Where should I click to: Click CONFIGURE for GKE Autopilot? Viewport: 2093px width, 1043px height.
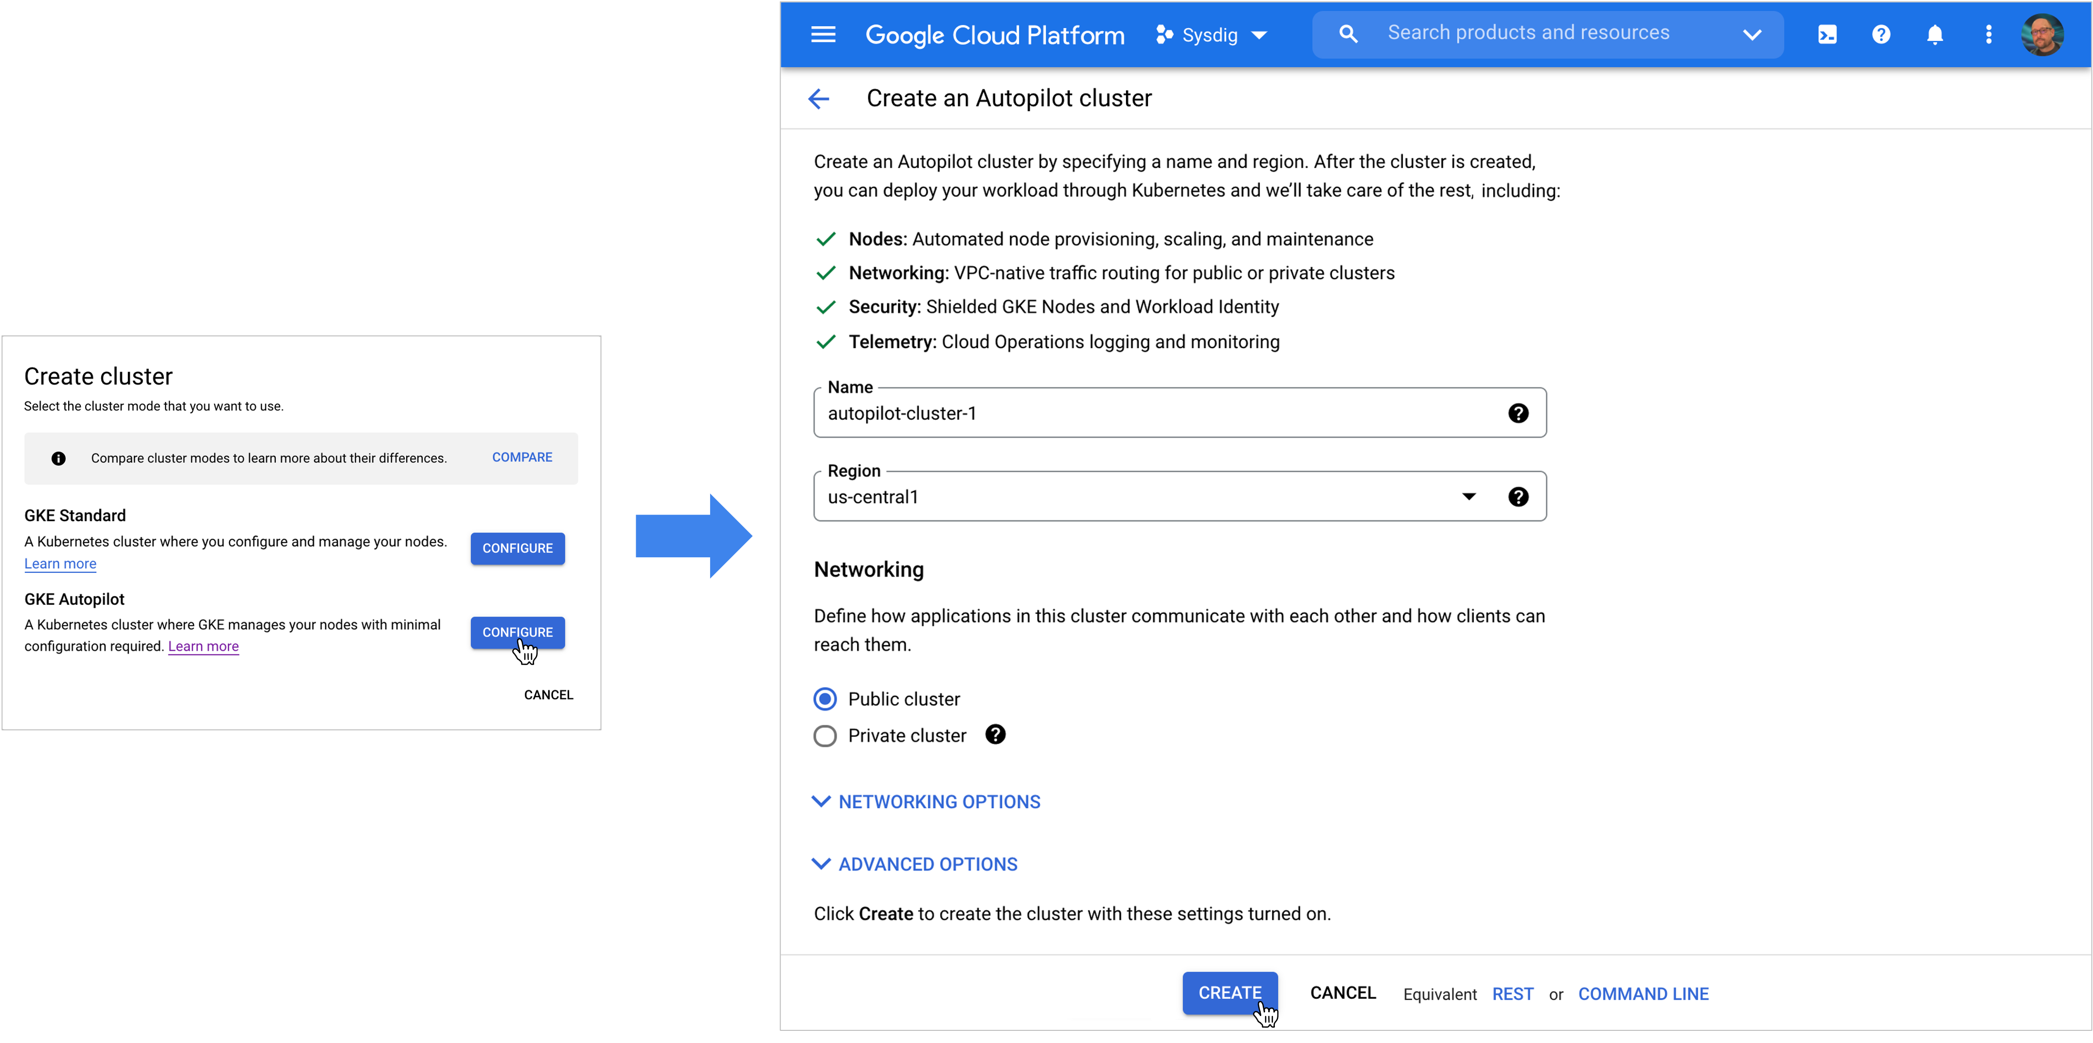518,632
